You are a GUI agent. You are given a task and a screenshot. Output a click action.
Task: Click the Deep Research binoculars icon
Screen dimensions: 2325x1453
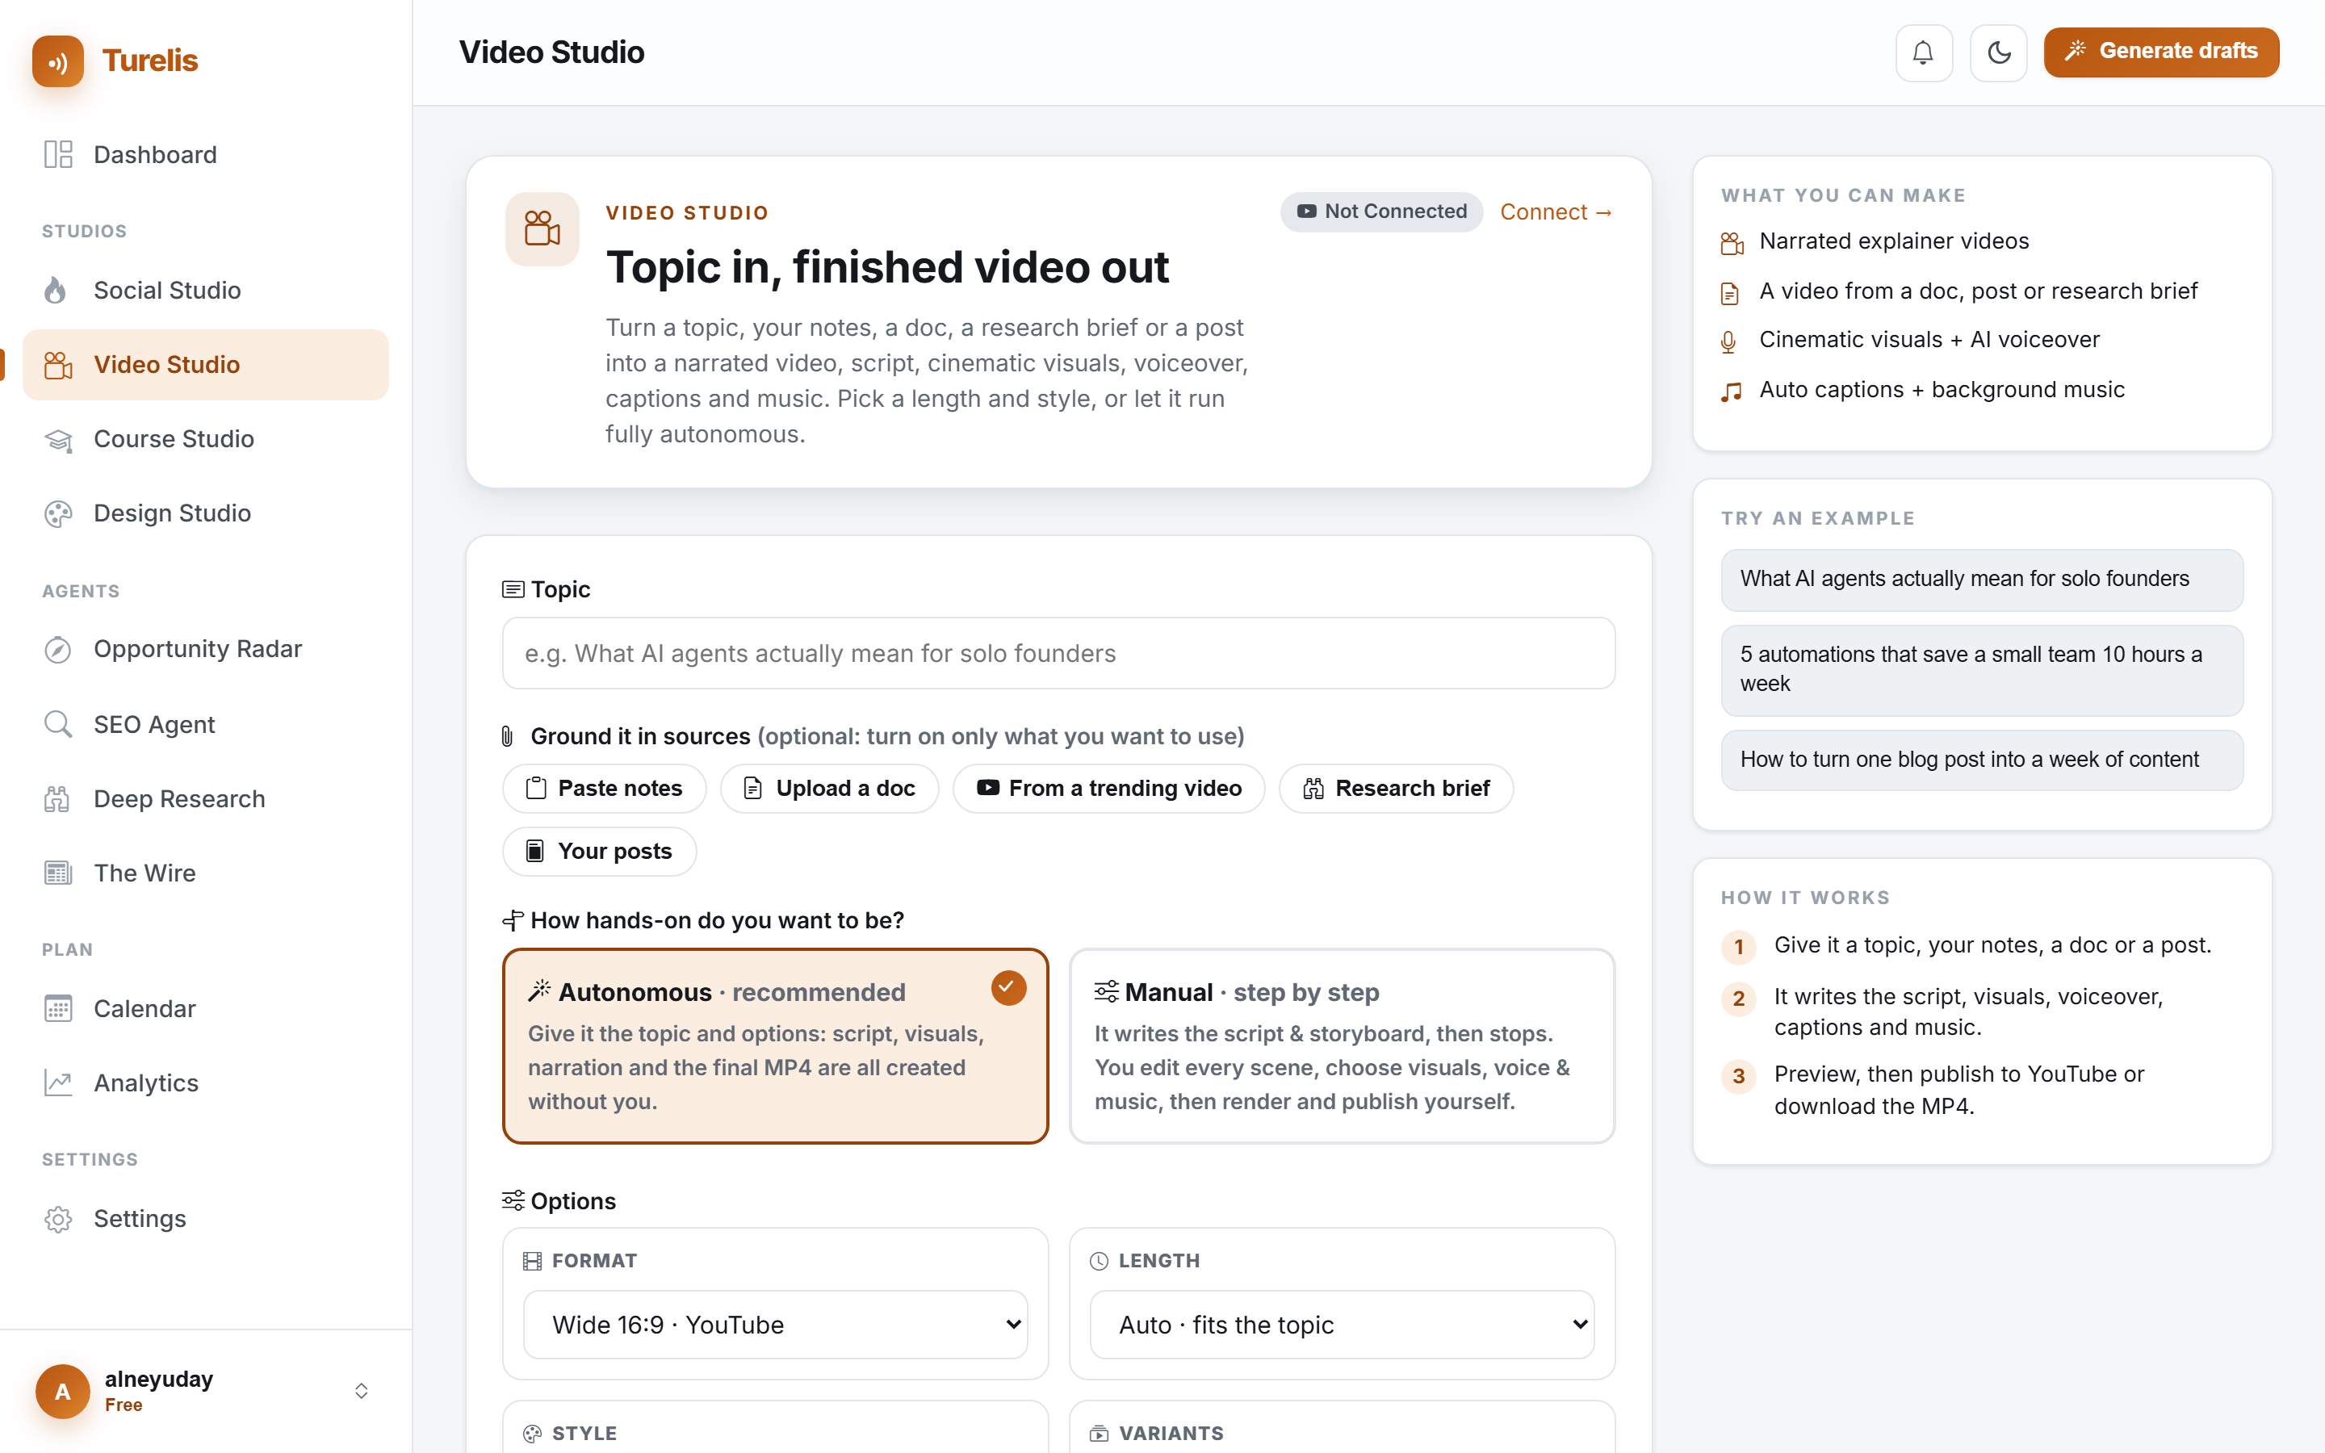57,798
